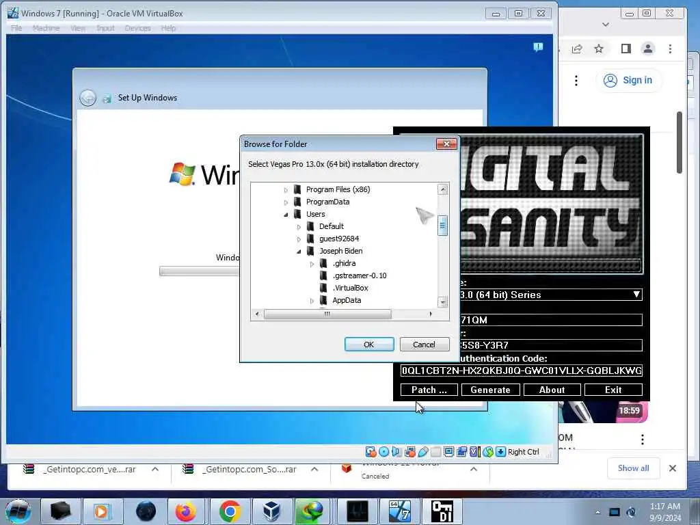Click the folder tree horizontal scrollbar thumb

pos(327,314)
